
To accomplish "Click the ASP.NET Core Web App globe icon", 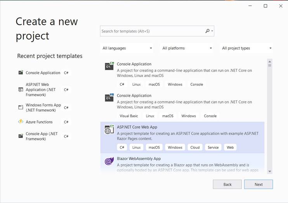I will pos(109,129).
